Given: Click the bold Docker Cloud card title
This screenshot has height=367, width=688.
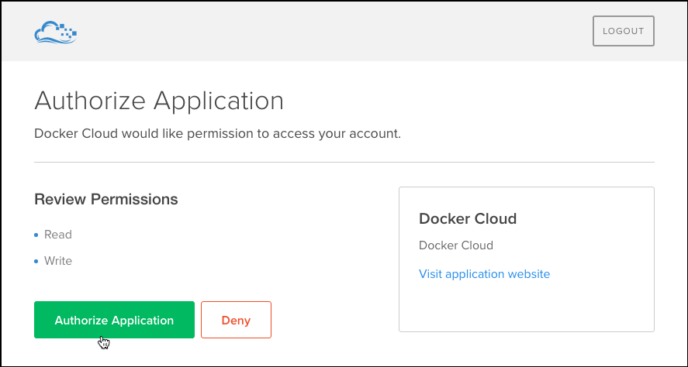Looking at the screenshot, I should (468, 219).
